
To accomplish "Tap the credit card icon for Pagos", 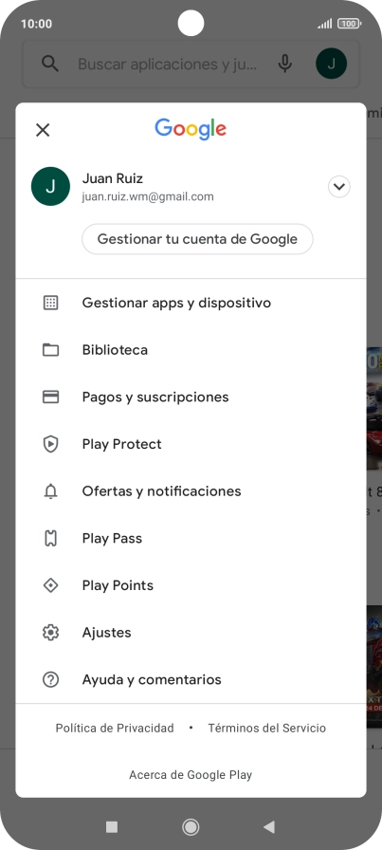I will pos(50,397).
